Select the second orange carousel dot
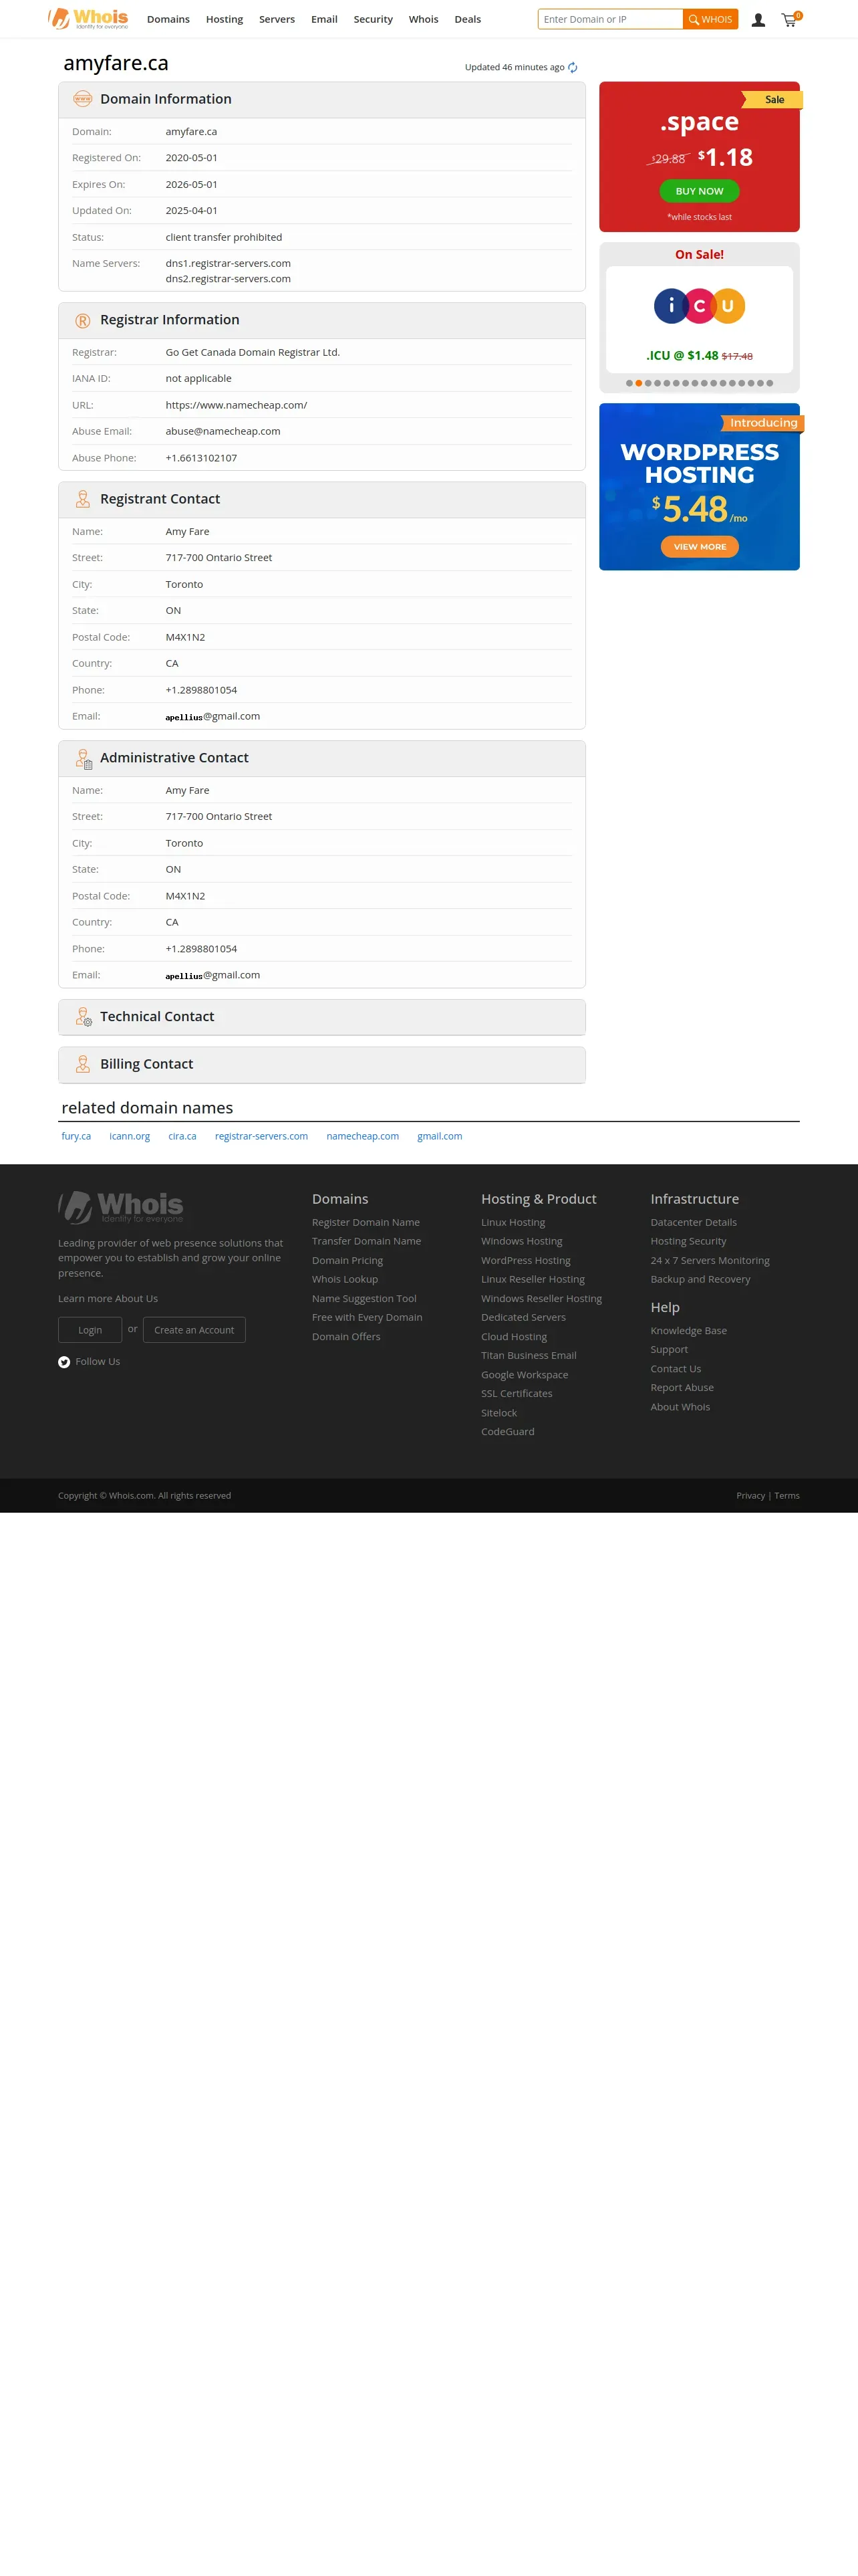 638,383
